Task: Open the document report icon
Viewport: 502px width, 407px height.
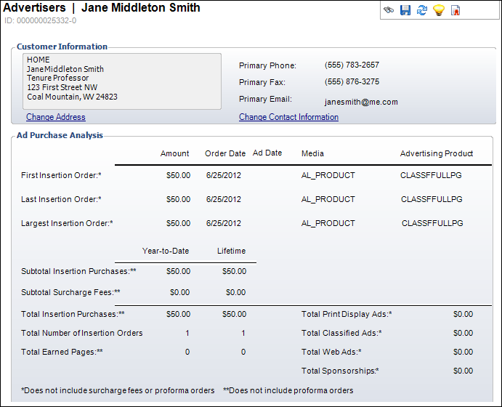Action: 456,10
